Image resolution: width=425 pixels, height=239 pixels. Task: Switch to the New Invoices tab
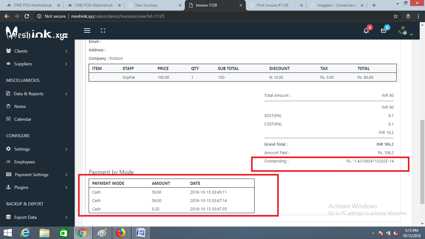tap(154, 5)
